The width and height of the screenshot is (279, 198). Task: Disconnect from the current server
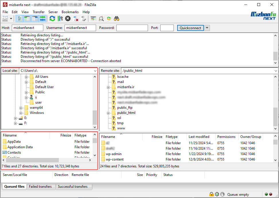pos(76,19)
